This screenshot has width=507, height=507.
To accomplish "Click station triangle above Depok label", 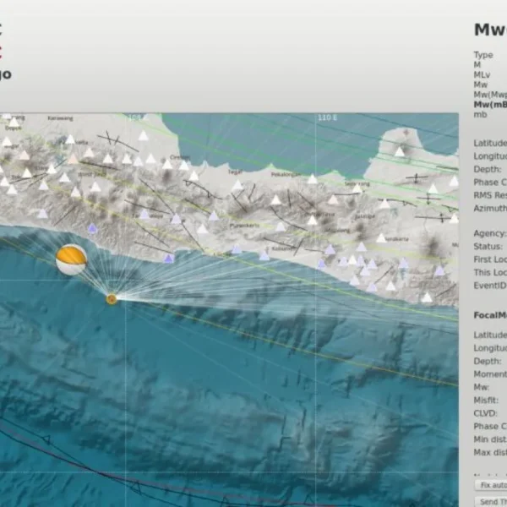I will click(x=14, y=123).
